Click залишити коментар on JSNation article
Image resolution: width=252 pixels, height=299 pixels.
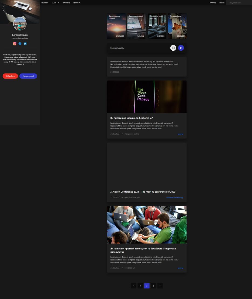point(174,197)
